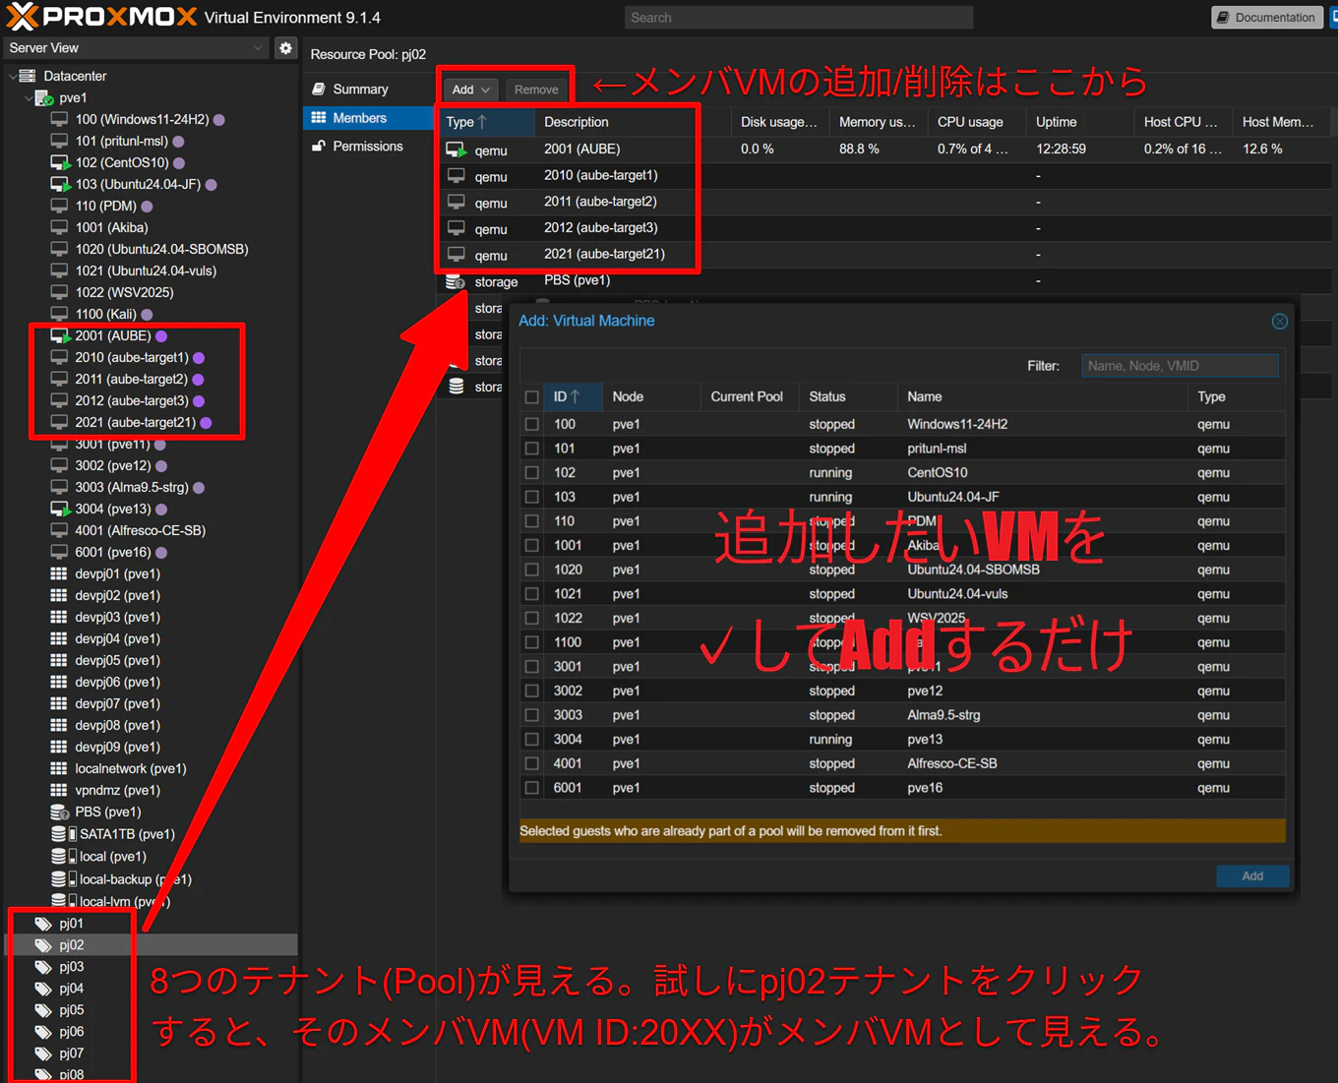This screenshot has height=1083, width=1338.
Task: Collapse the pve1 node in the tree
Action: [28, 97]
